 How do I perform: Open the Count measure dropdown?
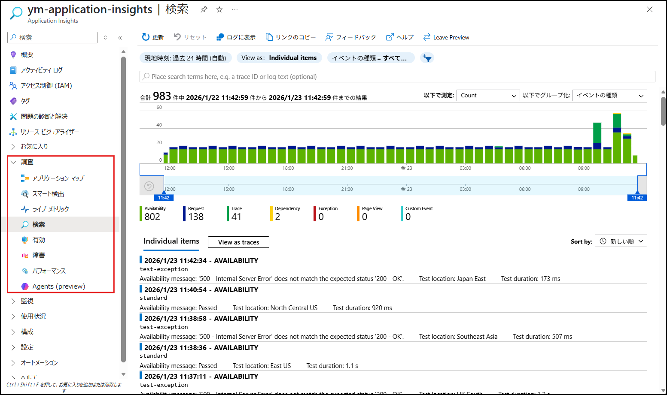pyautogui.click(x=488, y=95)
